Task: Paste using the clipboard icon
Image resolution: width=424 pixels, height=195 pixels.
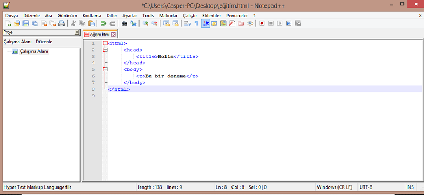Action: click(91, 24)
